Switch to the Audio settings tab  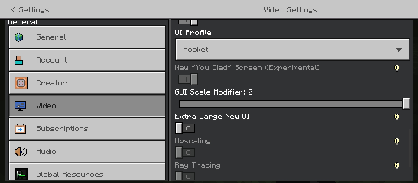87,152
